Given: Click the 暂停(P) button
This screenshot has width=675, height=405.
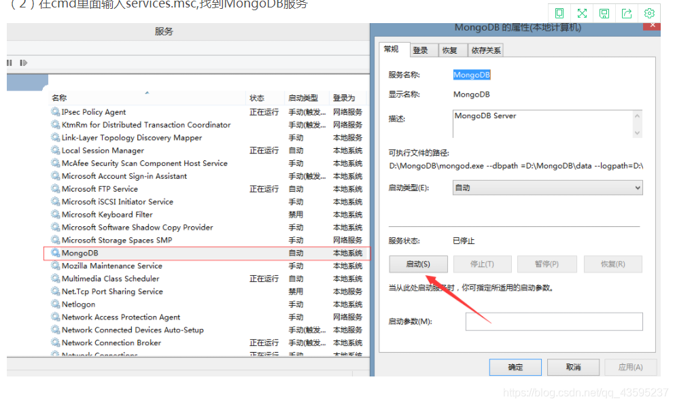Looking at the screenshot, I should (547, 264).
